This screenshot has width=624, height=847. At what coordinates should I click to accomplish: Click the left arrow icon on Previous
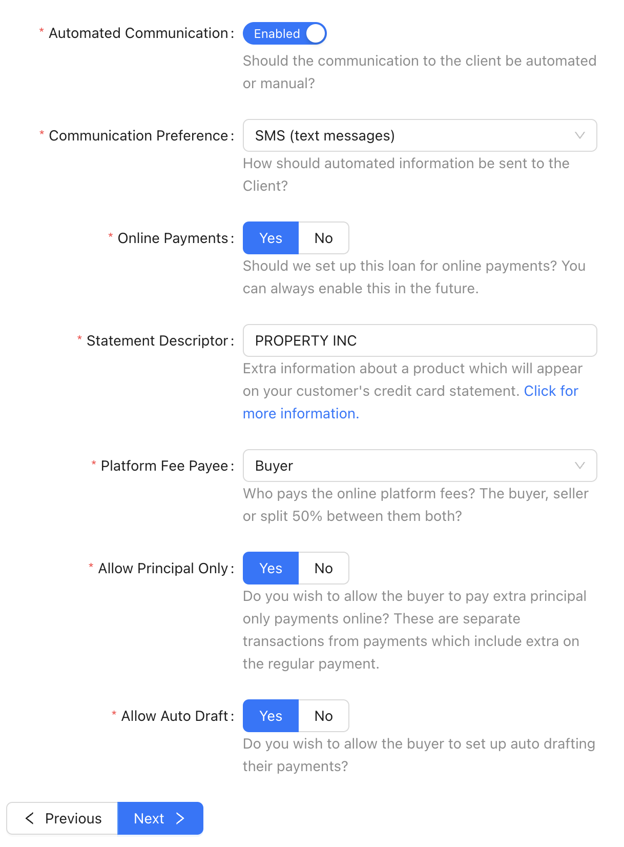click(30, 818)
